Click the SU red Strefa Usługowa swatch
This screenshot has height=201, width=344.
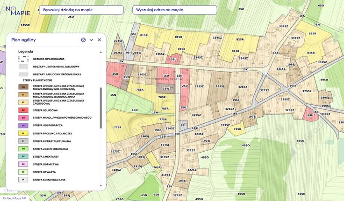point(23,110)
